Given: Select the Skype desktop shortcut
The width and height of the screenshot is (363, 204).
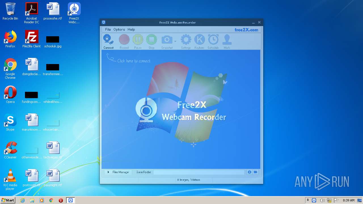Looking at the screenshot, I should (x=10, y=122).
